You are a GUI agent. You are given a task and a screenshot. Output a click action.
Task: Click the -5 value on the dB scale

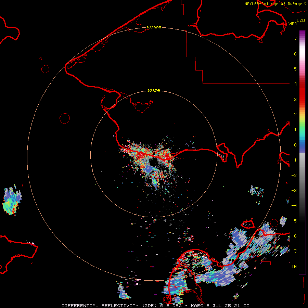click(294, 221)
